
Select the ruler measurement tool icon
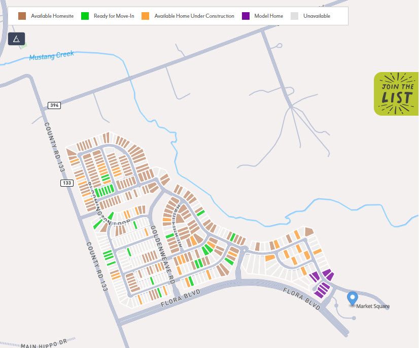click(x=16, y=38)
